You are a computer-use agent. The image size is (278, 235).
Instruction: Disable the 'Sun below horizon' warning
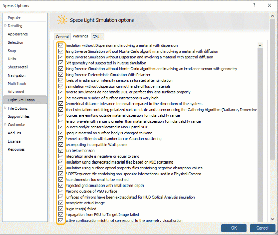tap(61, 150)
